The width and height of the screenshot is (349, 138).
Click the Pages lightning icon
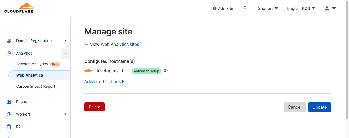9,102
